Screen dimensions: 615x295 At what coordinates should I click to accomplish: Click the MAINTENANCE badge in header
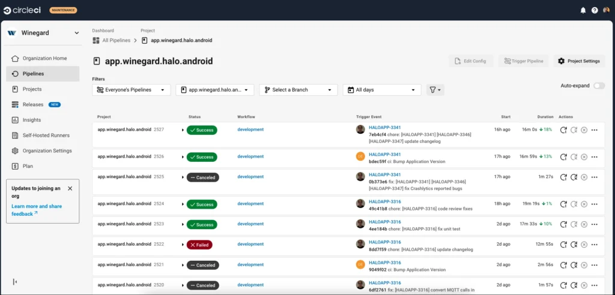pyautogui.click(x=63, y=10)
